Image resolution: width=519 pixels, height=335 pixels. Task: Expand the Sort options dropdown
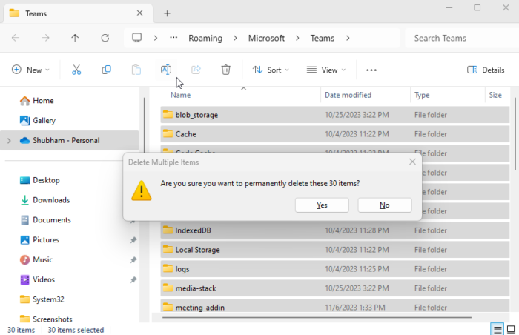pos(271,70)
